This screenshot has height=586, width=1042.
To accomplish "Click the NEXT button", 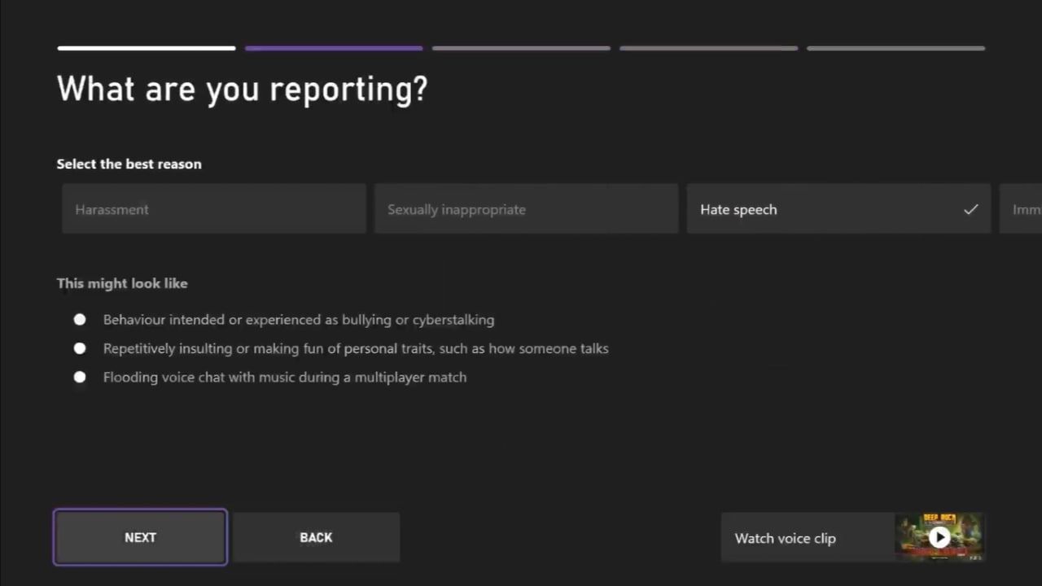I will click(140, 537).
